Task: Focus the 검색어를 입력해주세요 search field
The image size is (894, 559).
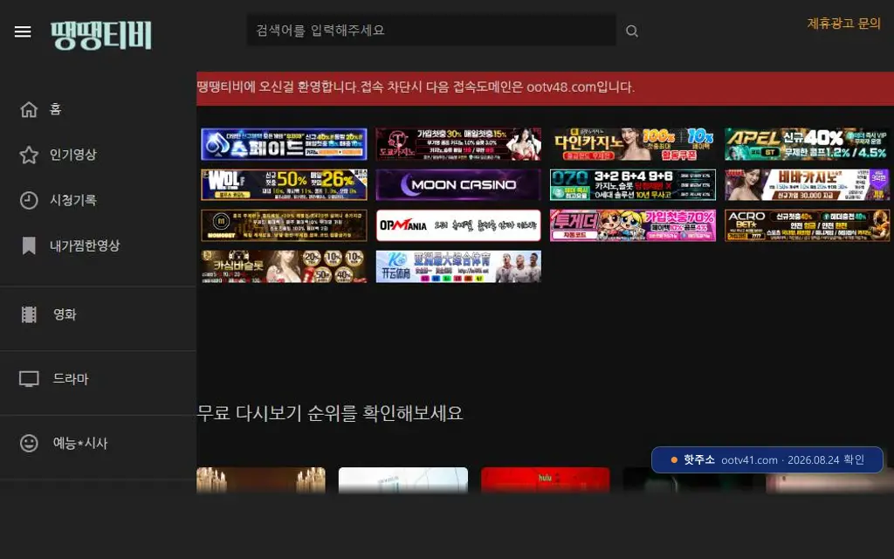Action: coord(431,31)
